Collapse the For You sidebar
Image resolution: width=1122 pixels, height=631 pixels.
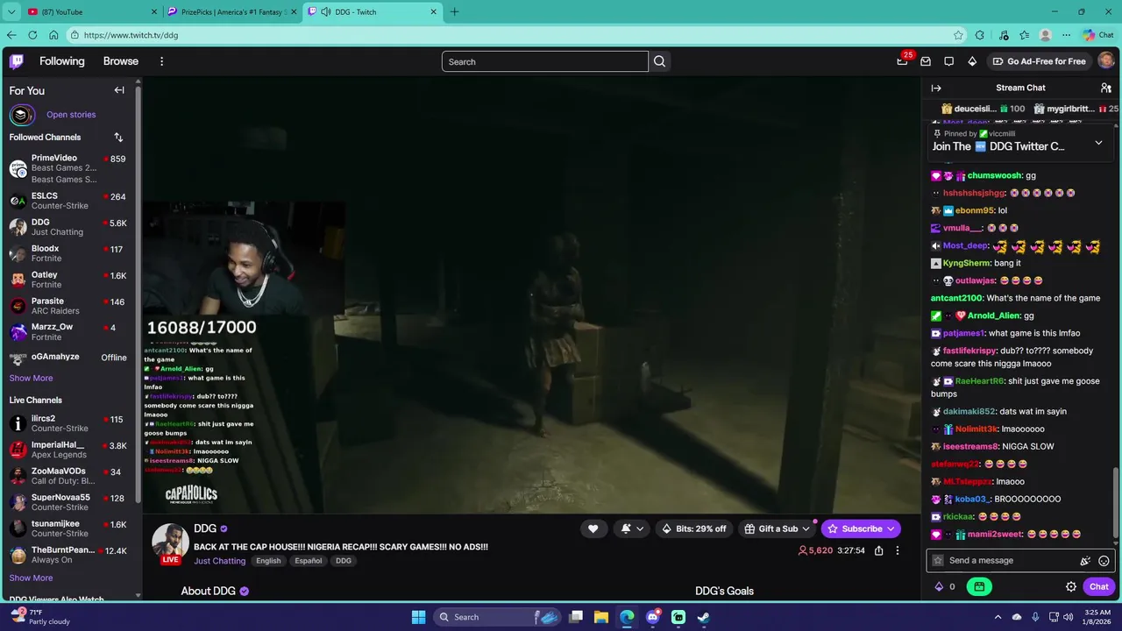pyautogui.click(x=119, y=90)
